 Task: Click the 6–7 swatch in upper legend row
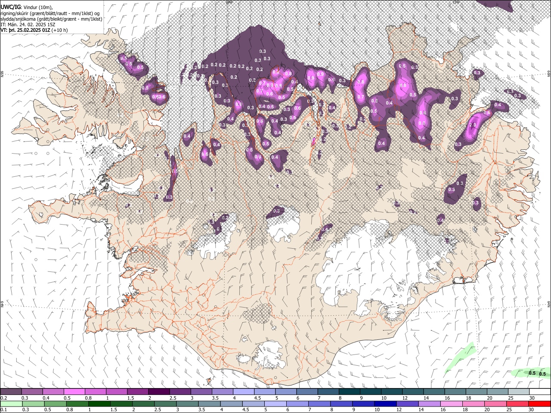(307, 392)
